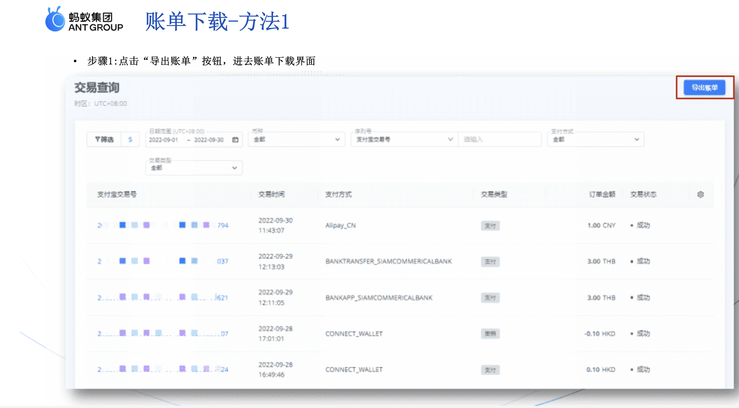
Task: Click the CONNECT_WALLET row dated 2022-09-28
Action: (x=354, y=333)
